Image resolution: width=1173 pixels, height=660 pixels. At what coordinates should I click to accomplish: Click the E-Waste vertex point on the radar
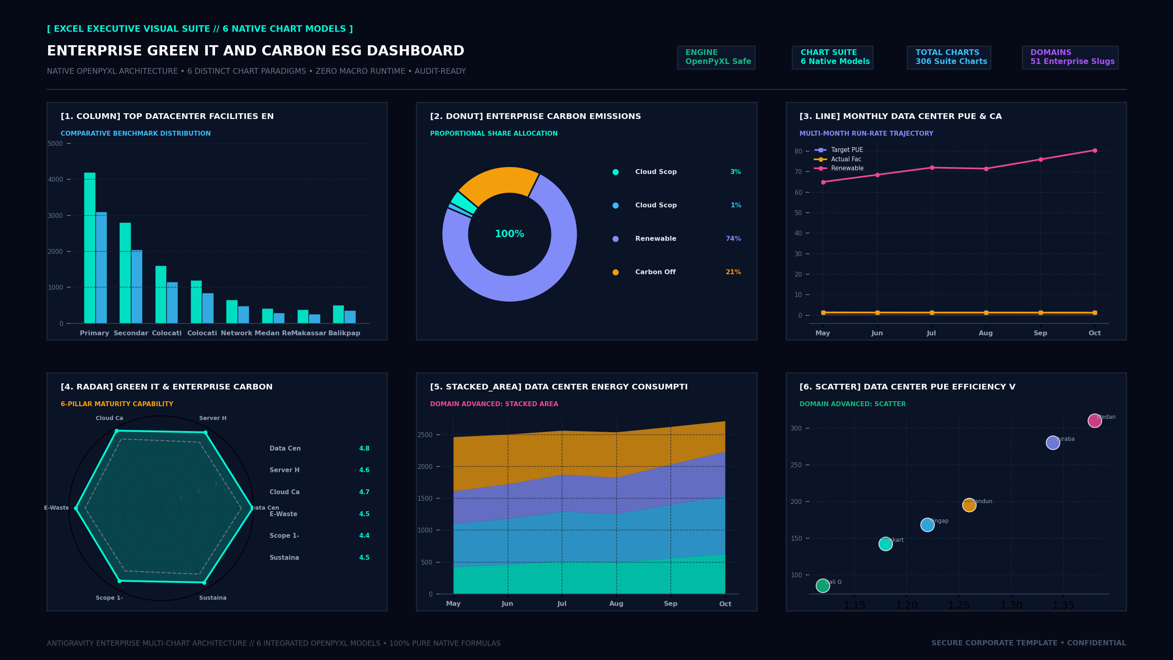click(76, 508)
